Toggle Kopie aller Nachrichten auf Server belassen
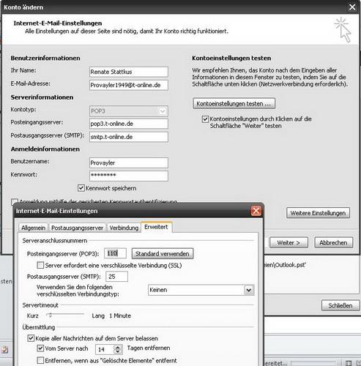 pyautogui.click(x=31, y=338)
